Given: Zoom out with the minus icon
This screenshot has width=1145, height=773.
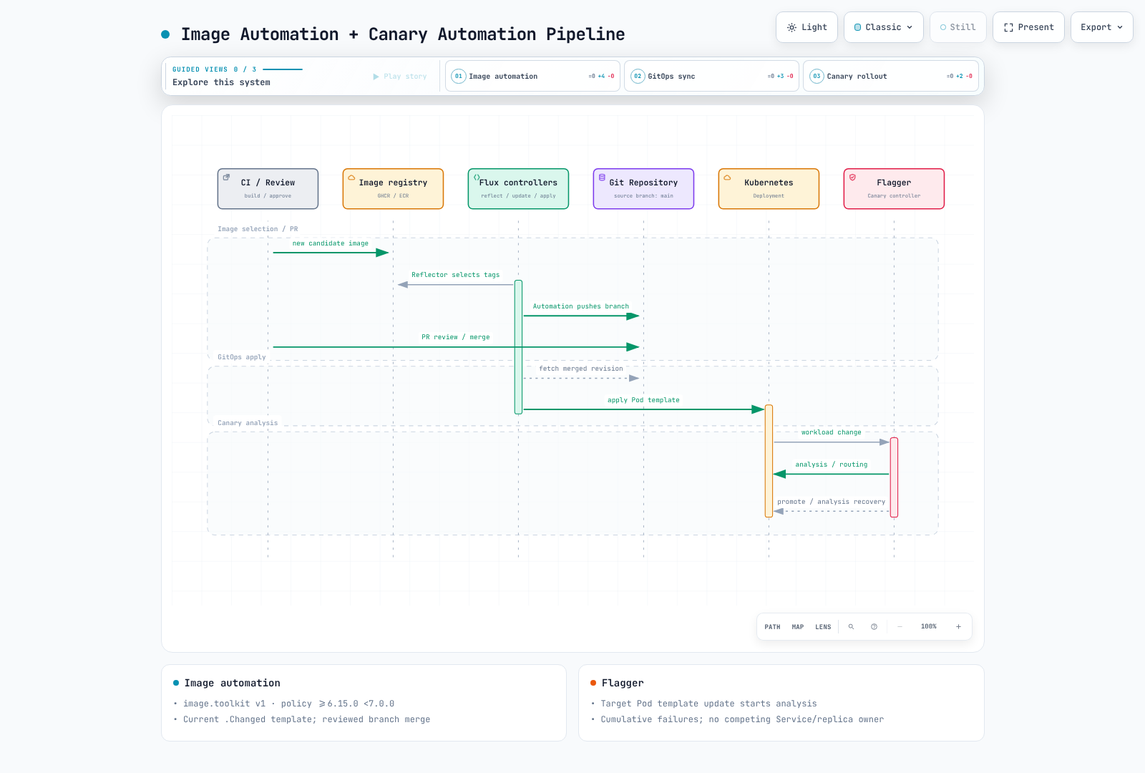Looking at the screenshot, I should (x=900, y=627).
